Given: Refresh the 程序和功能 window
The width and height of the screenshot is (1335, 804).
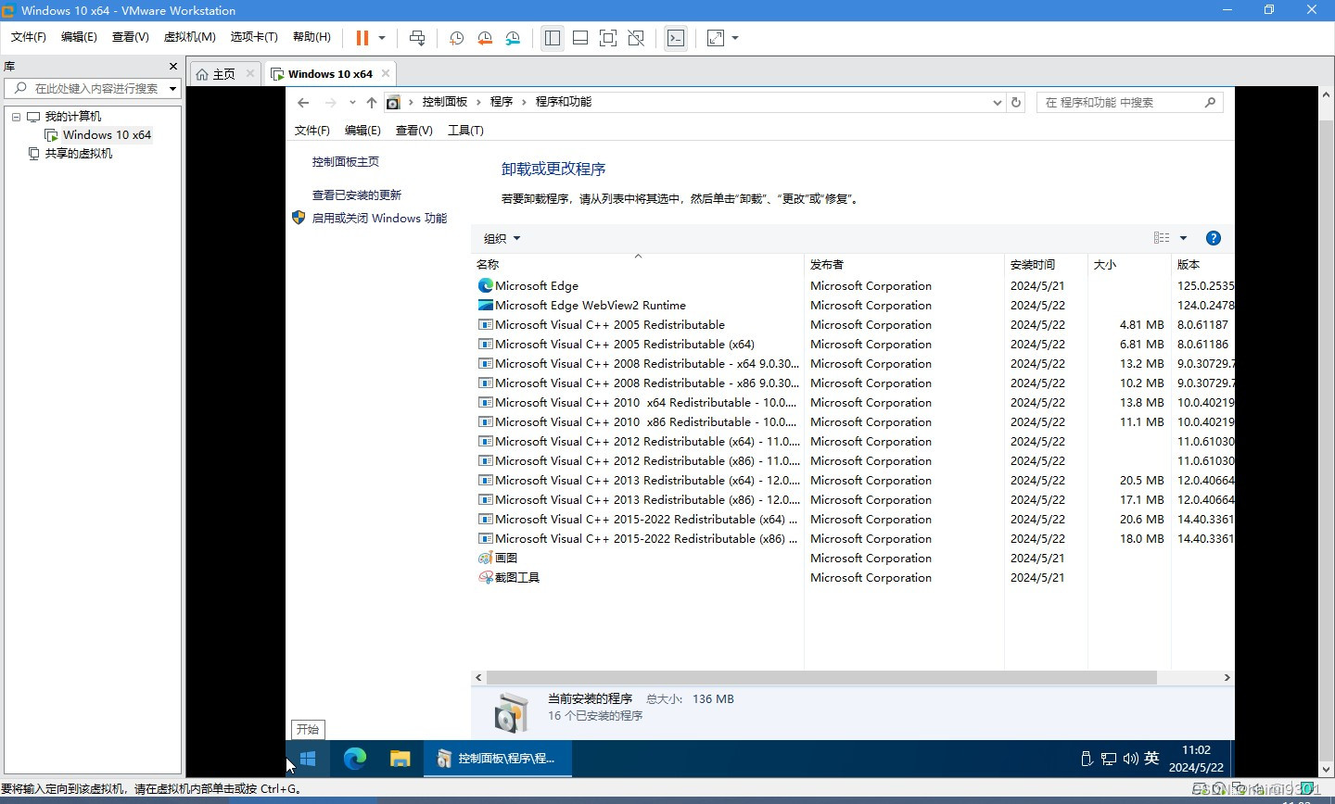Looking at the screenshot, I should pyautogui.click(x=1016, y=103).
